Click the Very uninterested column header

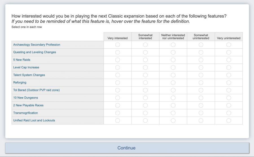[229, 38]
